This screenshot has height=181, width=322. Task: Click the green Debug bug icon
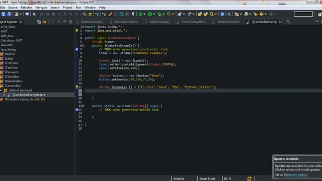(x=140, y=14)
